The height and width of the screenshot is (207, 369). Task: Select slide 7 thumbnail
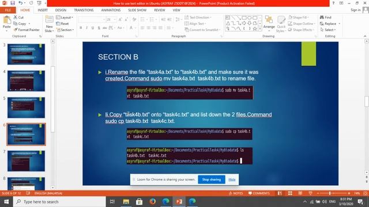(26, 161)
